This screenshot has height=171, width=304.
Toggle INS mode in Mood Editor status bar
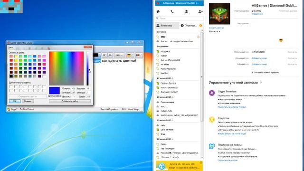(x=123, y=109)
